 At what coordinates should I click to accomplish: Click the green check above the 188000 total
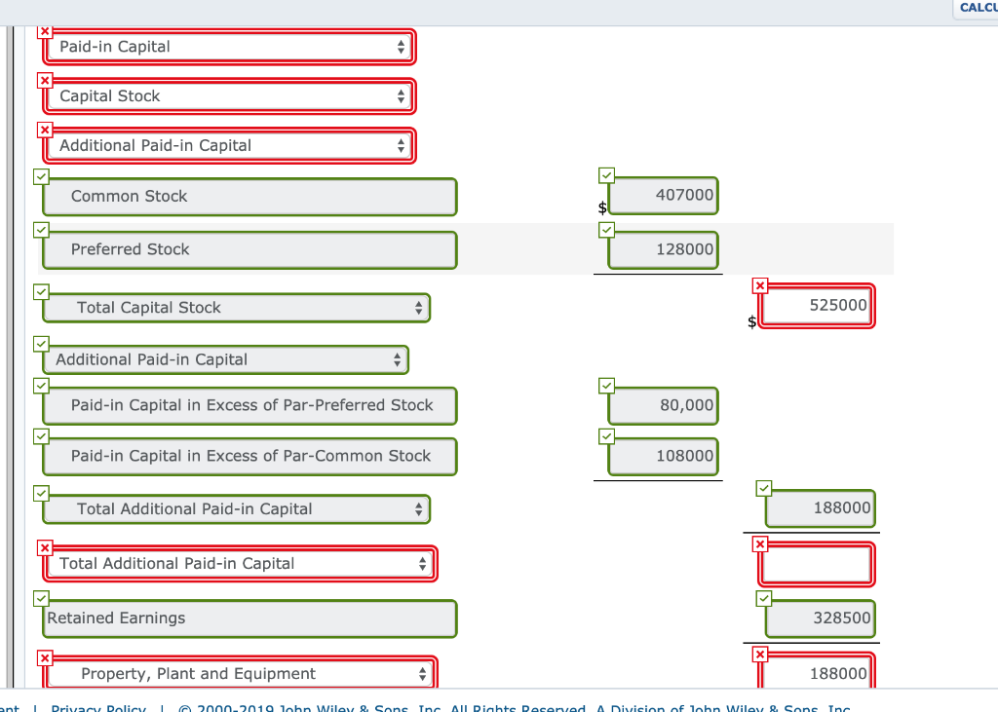(763, 488)
